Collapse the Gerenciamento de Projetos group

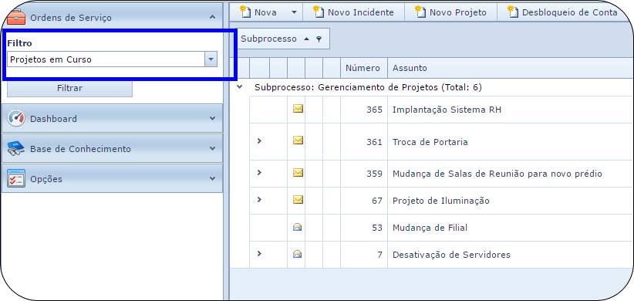pyautogui.click(x=240, y=86)
